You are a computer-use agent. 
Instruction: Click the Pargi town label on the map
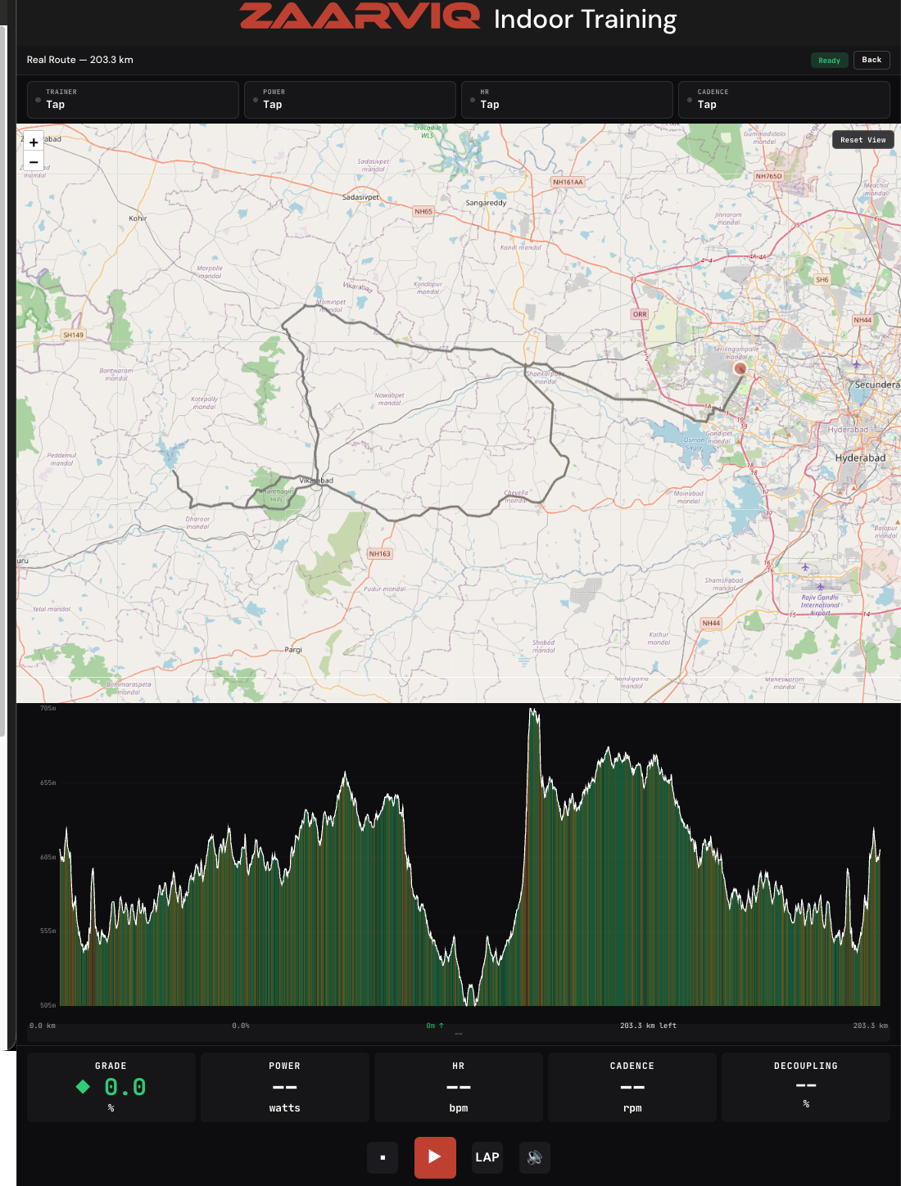tap(293, 650)
